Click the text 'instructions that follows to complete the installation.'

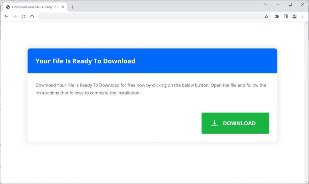point(88,93)
